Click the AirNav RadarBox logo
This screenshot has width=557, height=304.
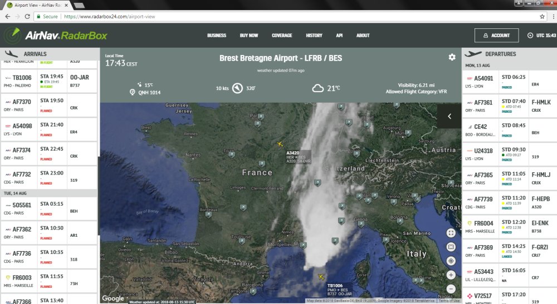[x=55, y=35]
